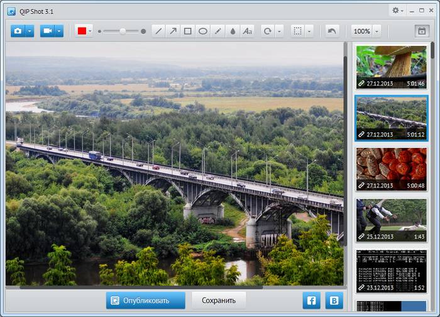Undo the last edit action
440x317 pixels.
click(332, 31)
